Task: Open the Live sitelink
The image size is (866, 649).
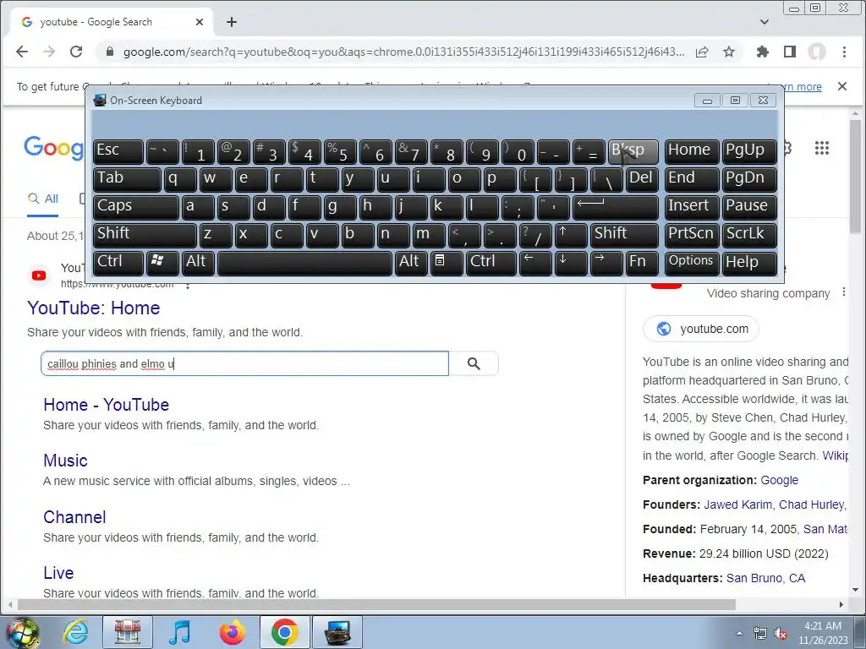Action: 58,573
